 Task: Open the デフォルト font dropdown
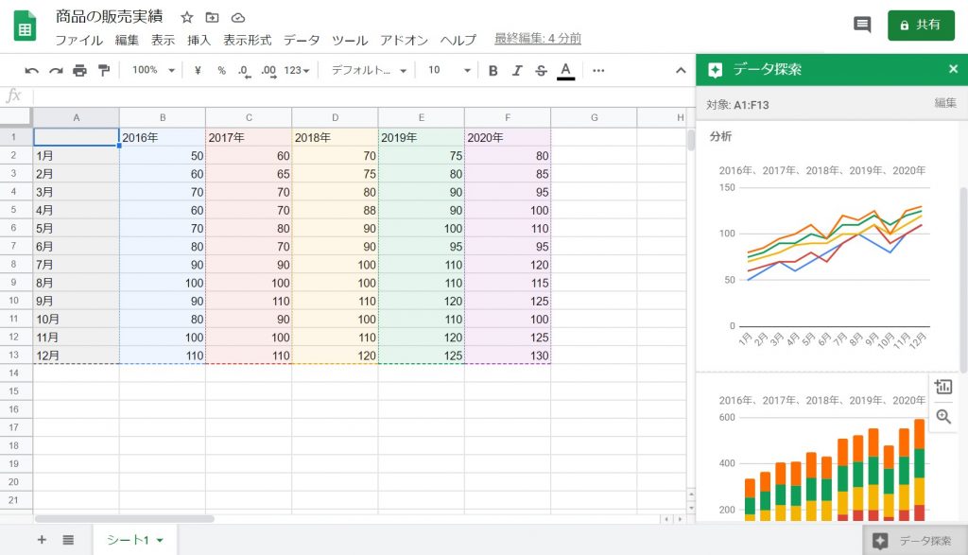(x=369, y=70)
